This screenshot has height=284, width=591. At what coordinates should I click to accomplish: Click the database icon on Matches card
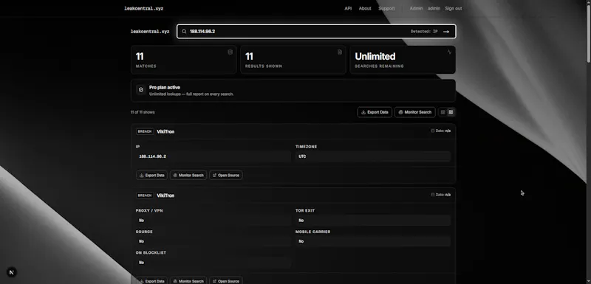[230, 52]
